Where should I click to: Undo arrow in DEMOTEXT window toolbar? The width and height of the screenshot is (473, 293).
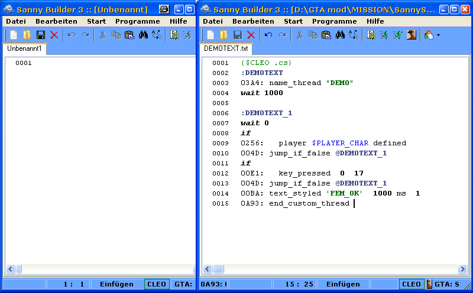268,35
